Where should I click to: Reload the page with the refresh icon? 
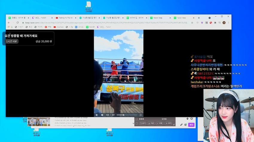click(18, 23)
